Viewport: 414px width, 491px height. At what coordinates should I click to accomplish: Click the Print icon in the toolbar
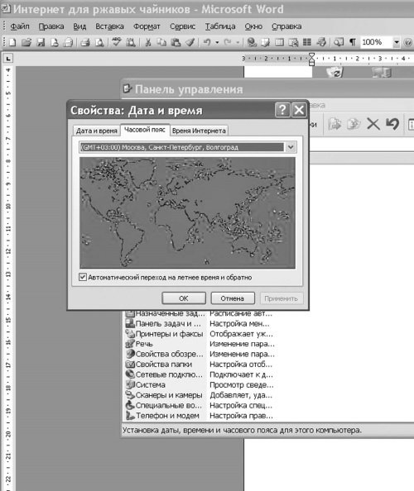click(x=85, y=42)
